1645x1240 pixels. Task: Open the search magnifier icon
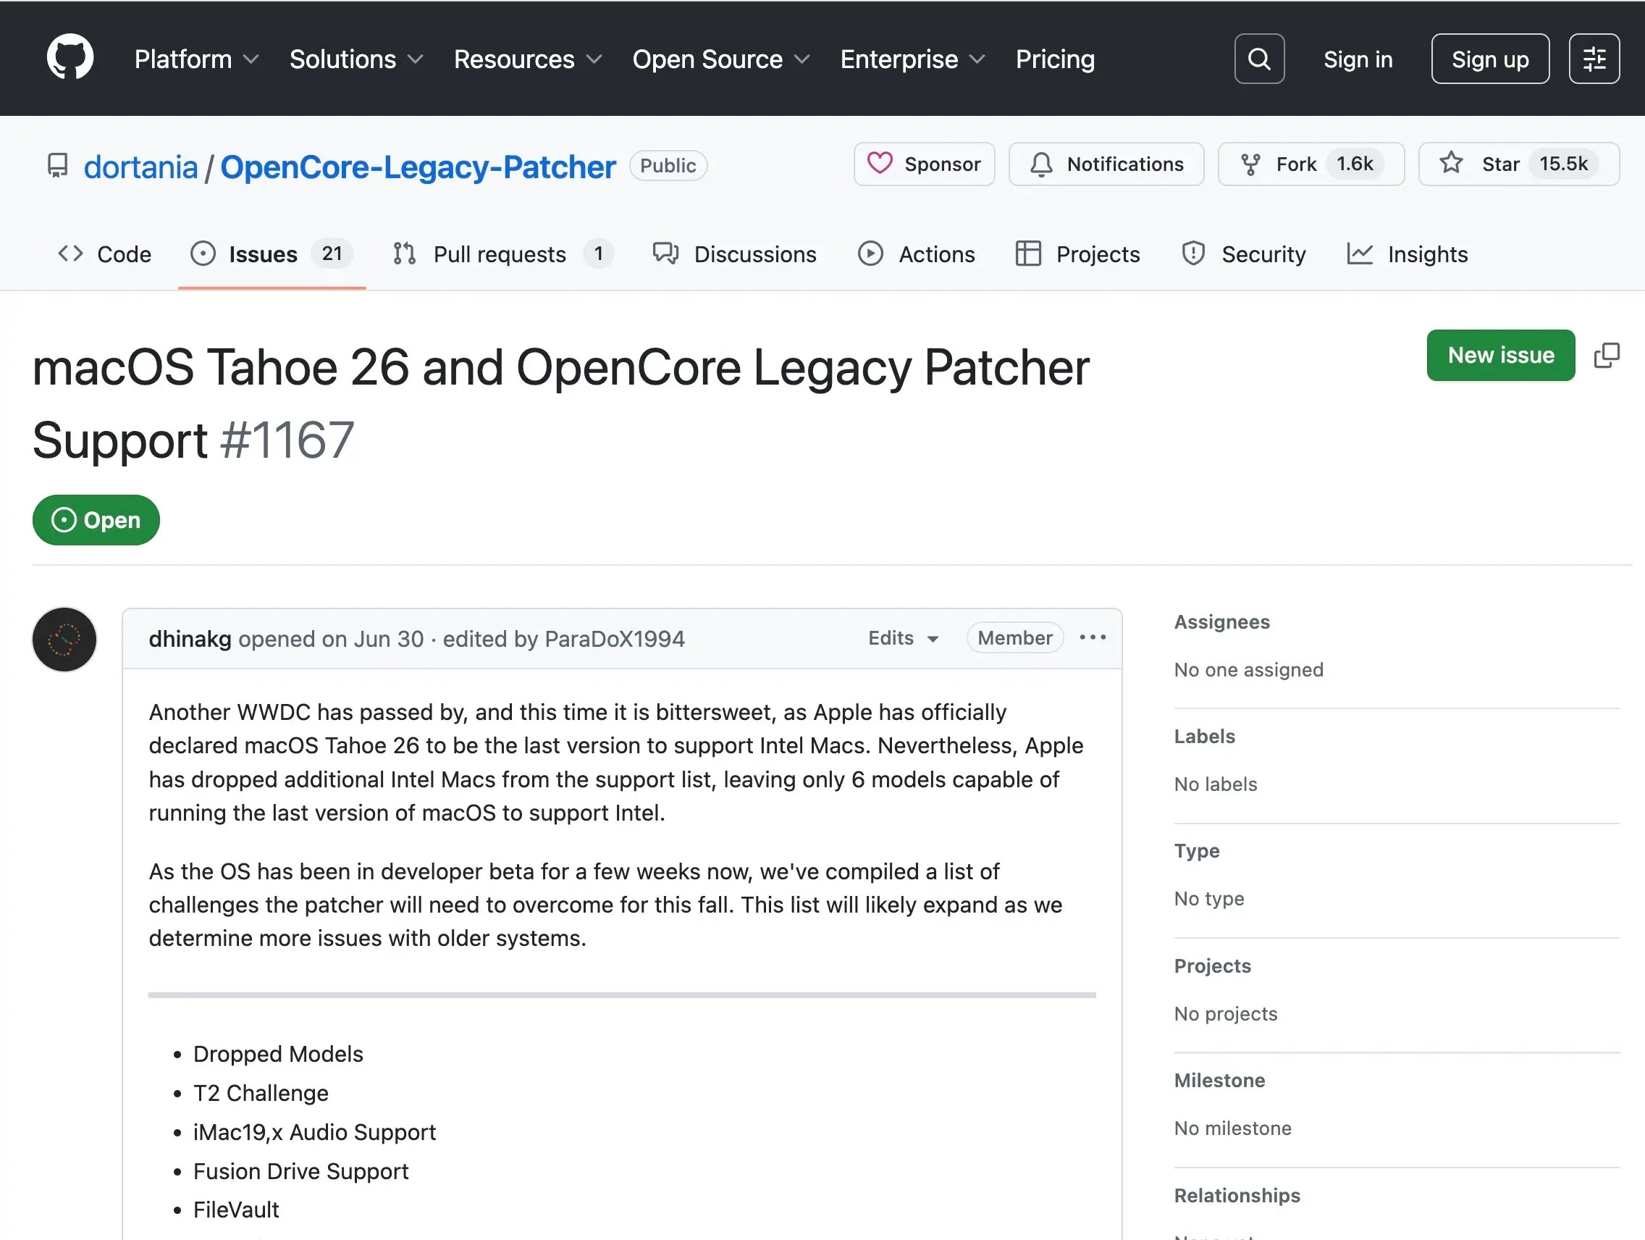pos(1258,59)
